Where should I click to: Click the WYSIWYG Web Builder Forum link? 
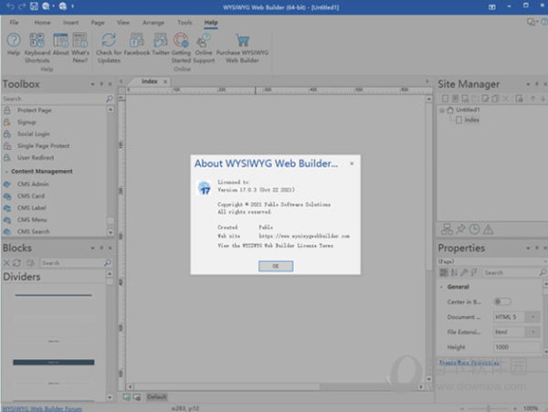[42, 408]
